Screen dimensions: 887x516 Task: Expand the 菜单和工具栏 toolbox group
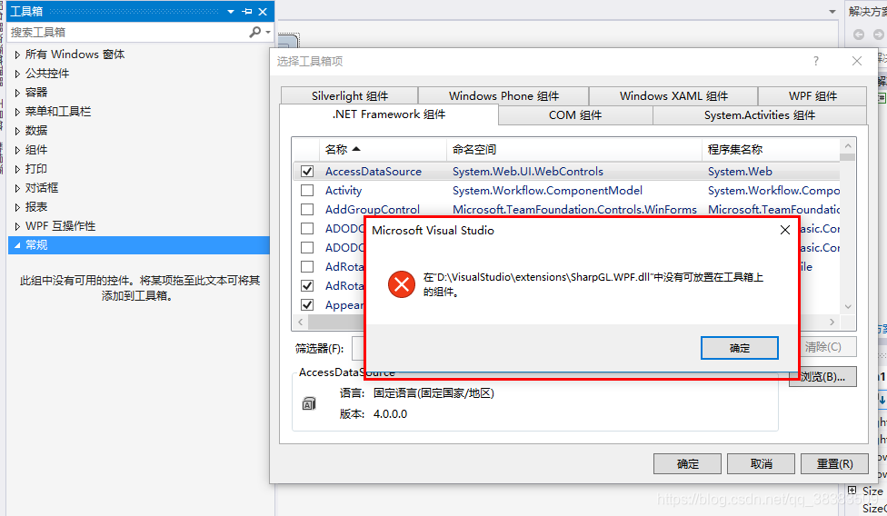pos(17,112)
